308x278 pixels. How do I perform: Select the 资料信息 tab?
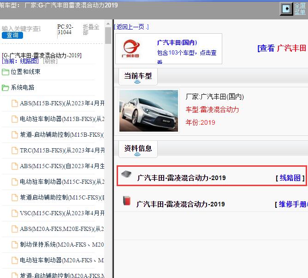138,149
